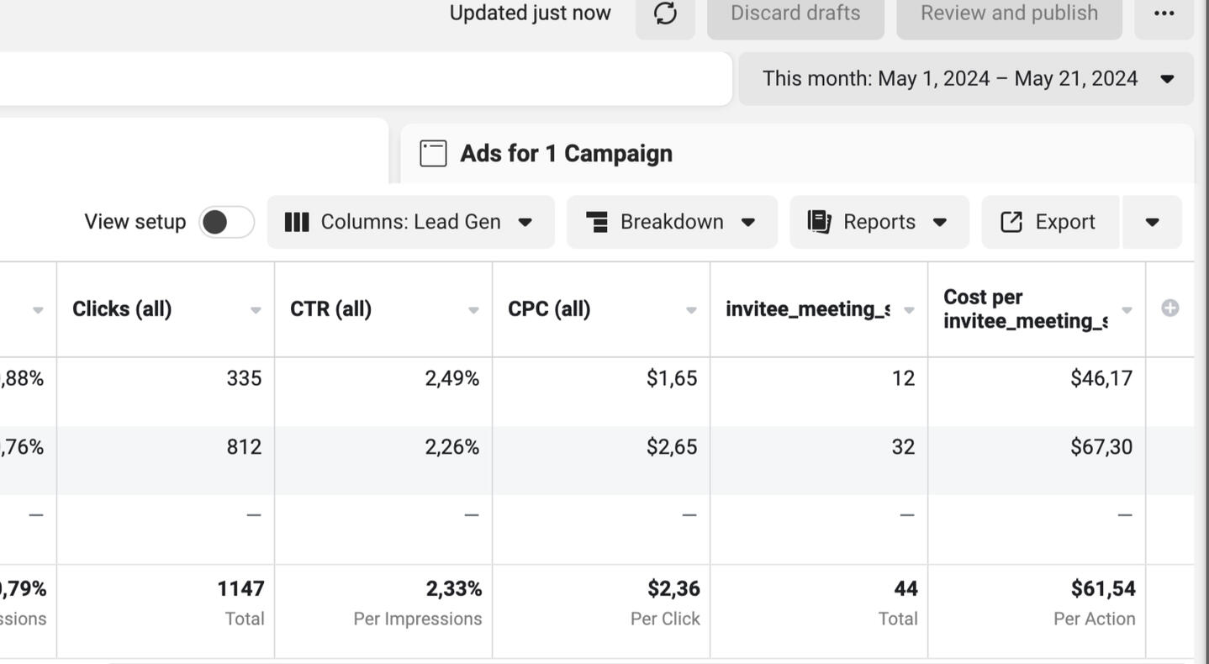Toggle the View setup switch

(x=226, y=222)
